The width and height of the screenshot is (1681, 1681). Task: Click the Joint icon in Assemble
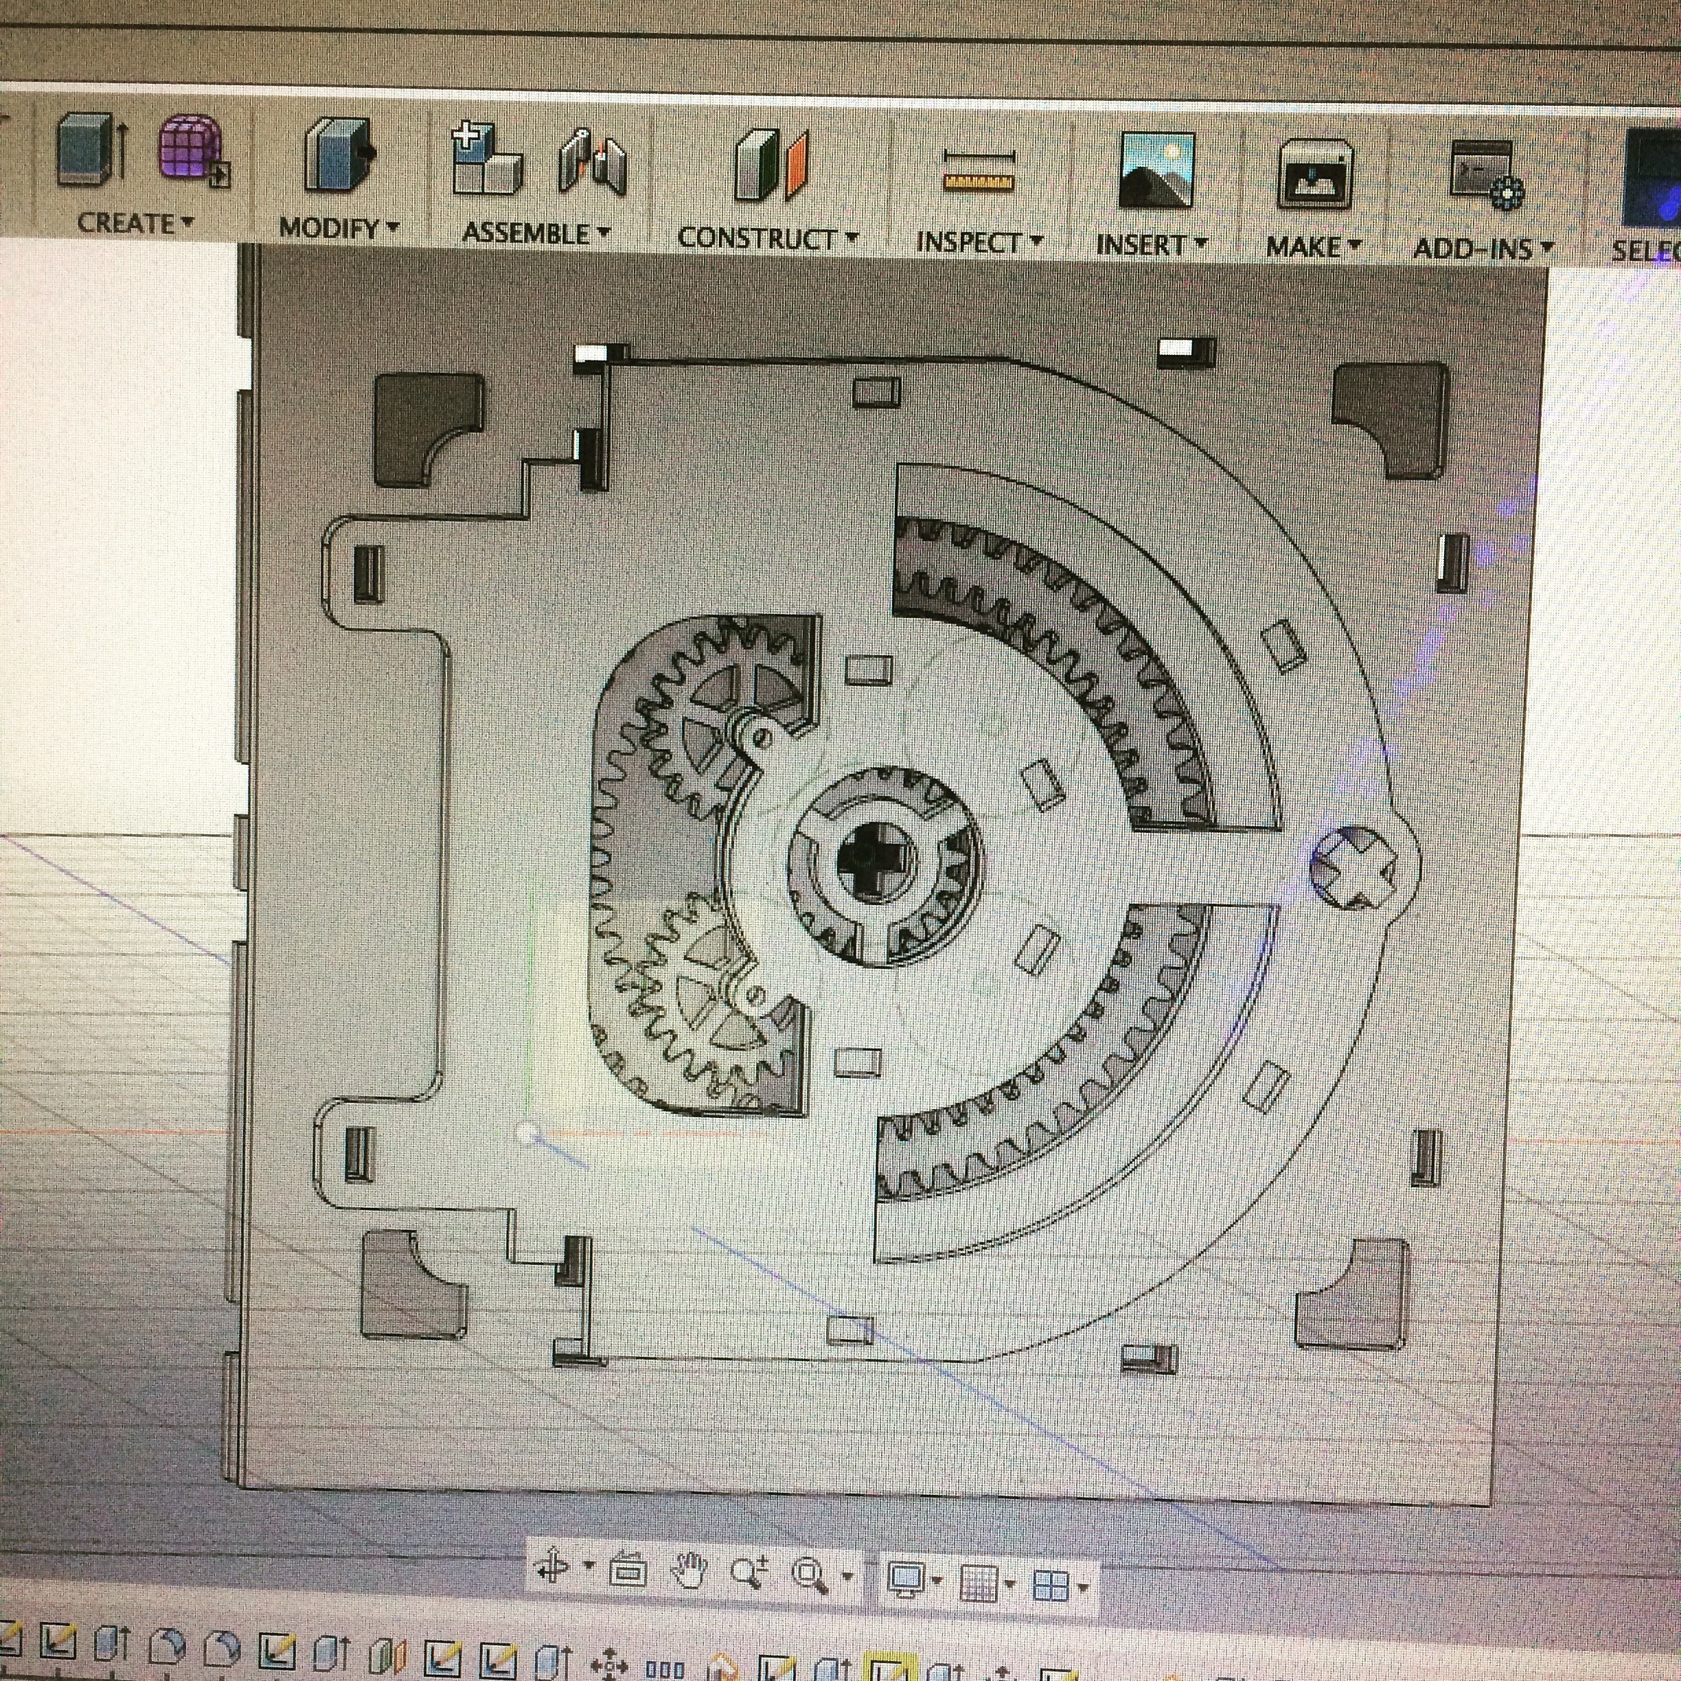(x=592, y=162)
